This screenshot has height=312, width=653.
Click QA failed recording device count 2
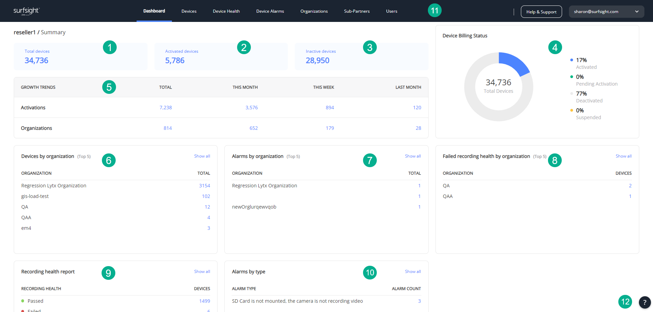(630, 186)
